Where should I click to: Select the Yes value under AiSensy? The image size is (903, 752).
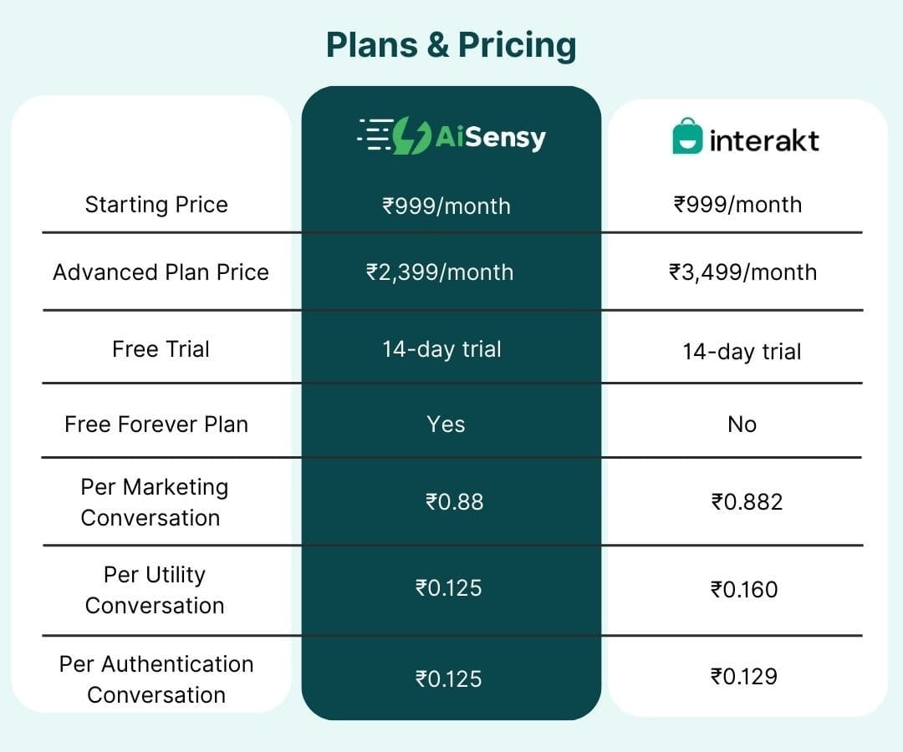coord(446,424)
